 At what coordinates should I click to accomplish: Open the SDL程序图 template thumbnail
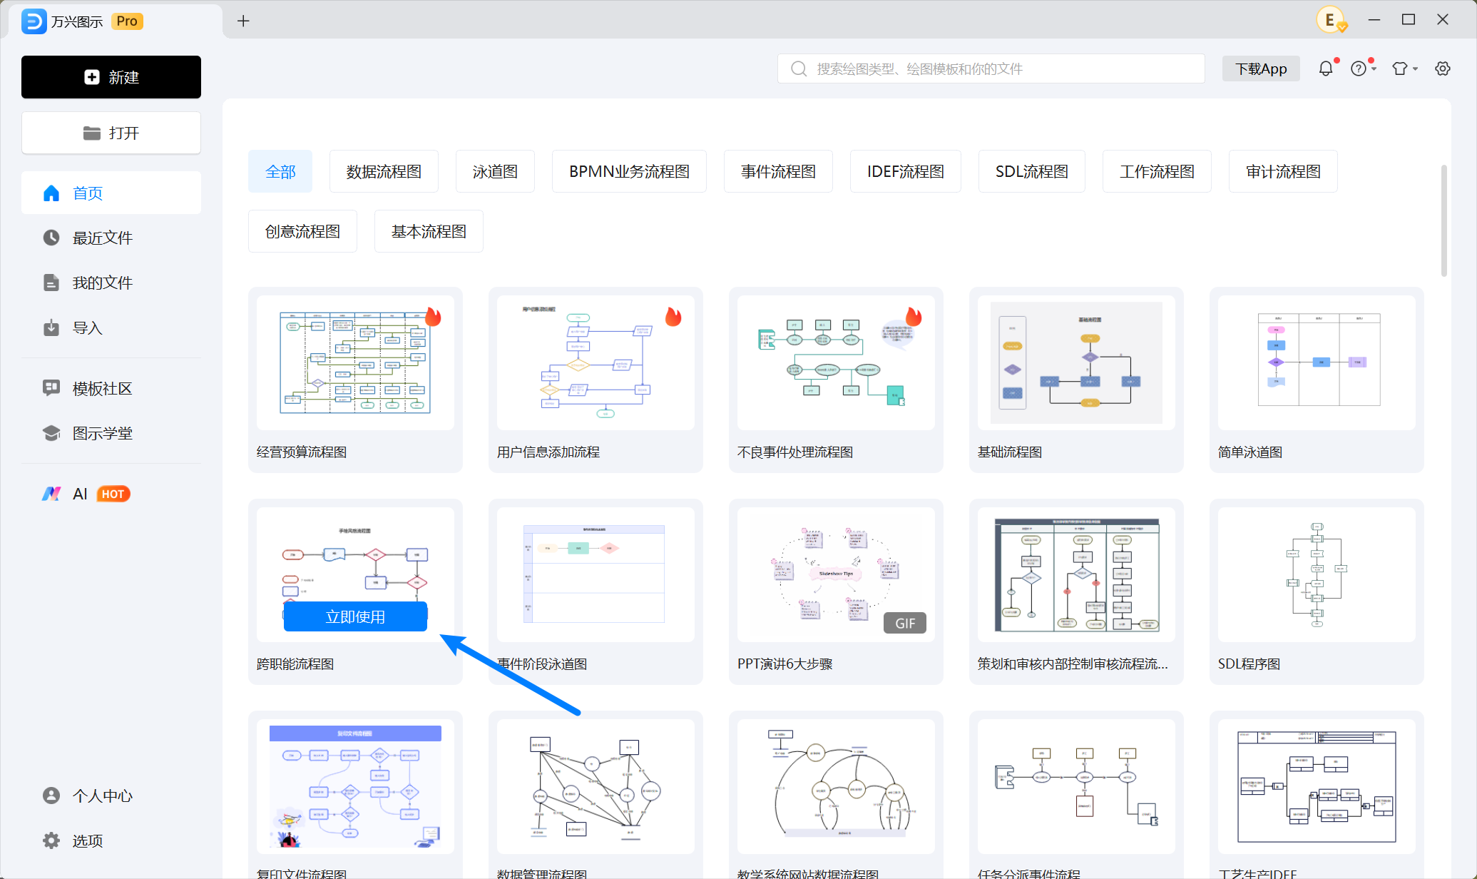coord(1317,574)
